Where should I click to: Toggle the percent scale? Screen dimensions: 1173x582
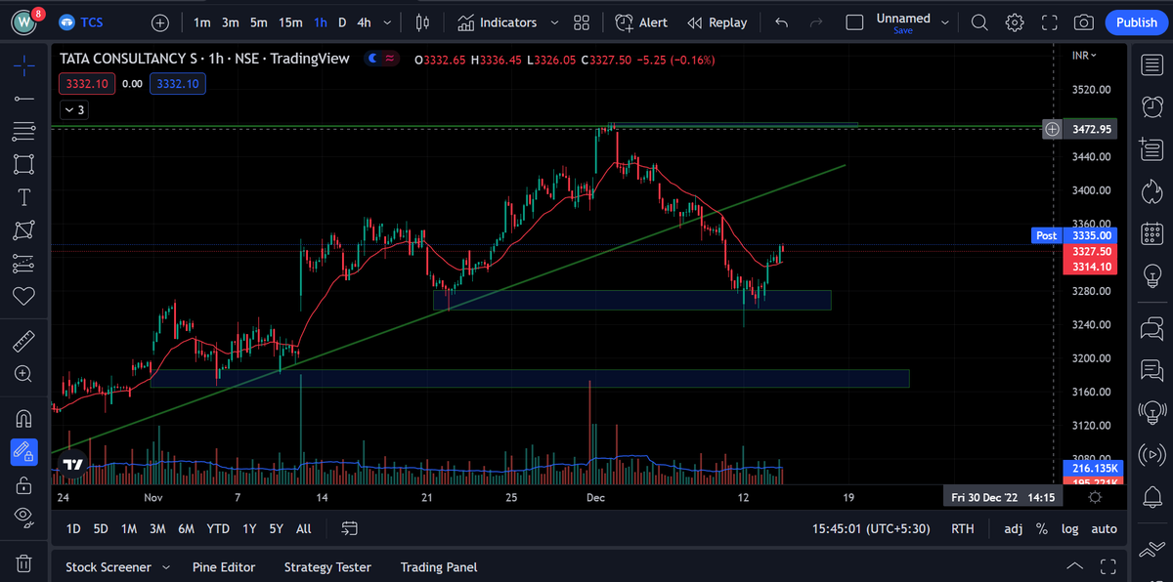[x=1042, y=528]
